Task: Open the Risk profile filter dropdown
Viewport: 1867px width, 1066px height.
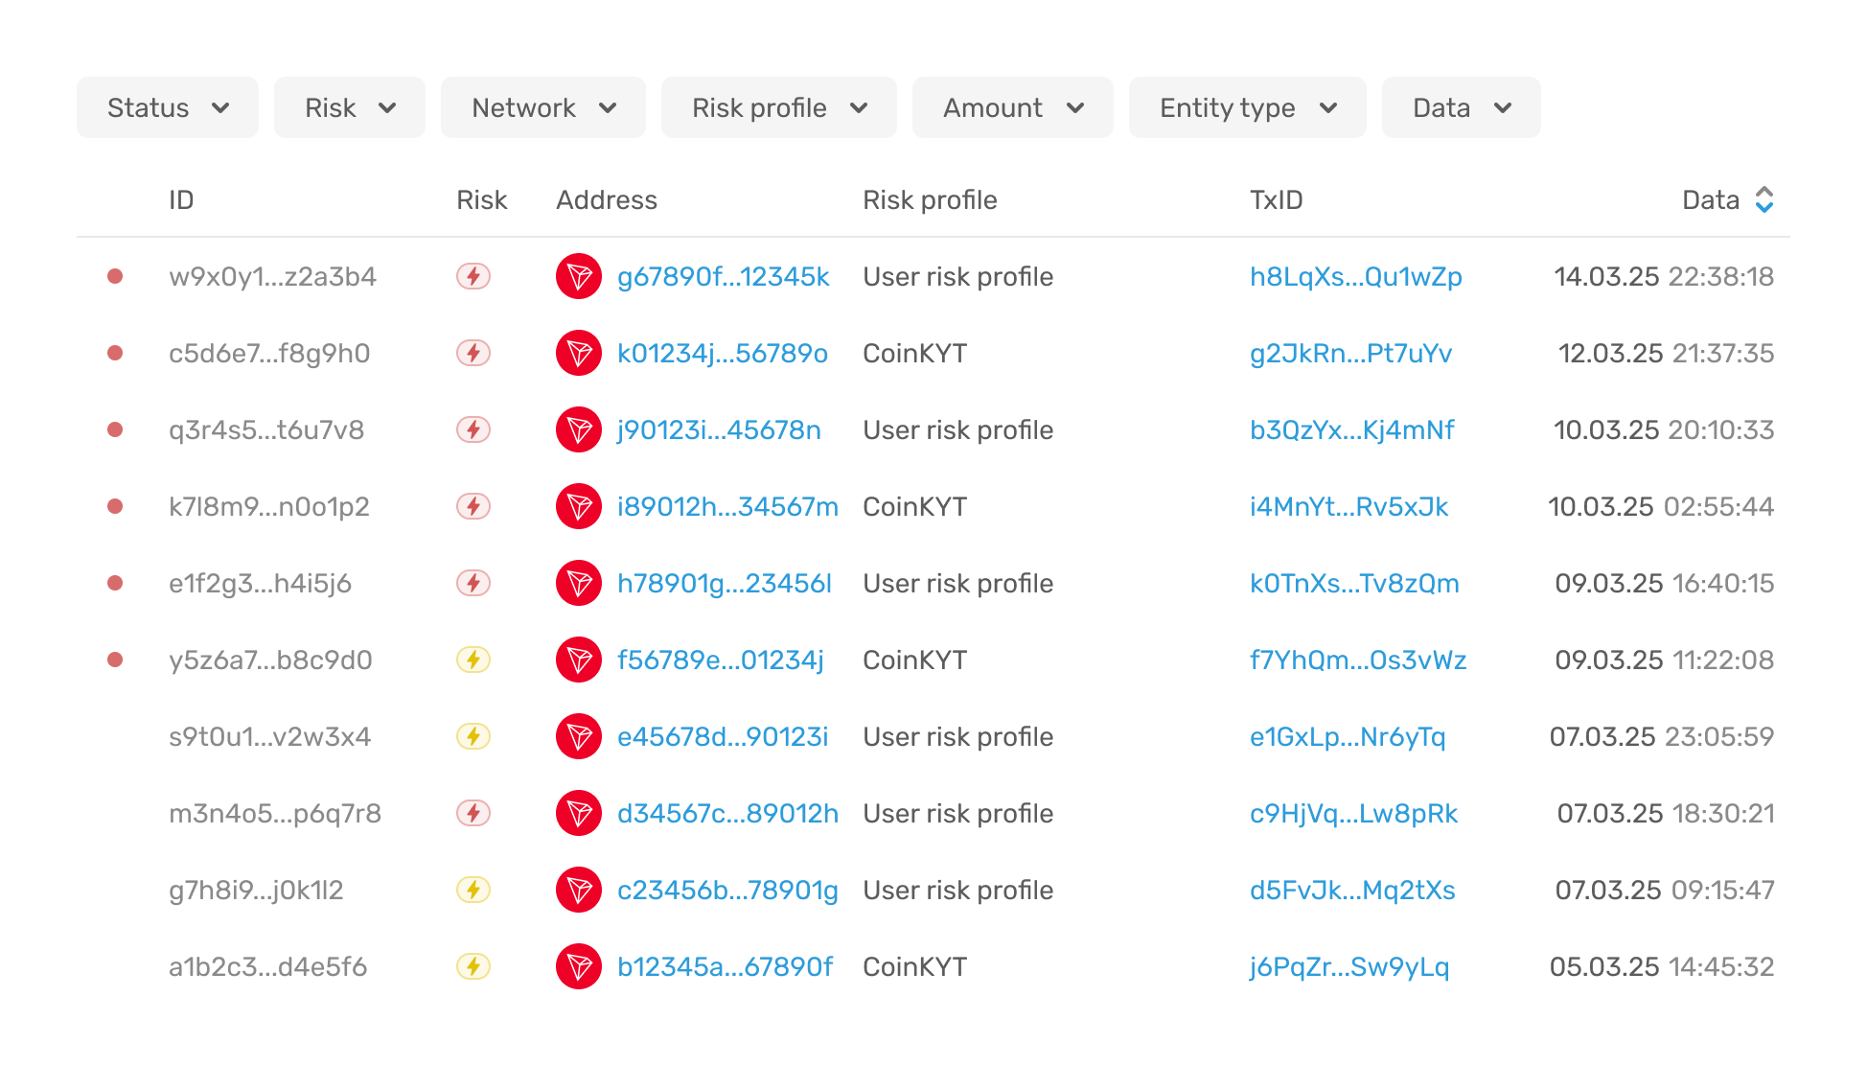Action: click(779, 107)
